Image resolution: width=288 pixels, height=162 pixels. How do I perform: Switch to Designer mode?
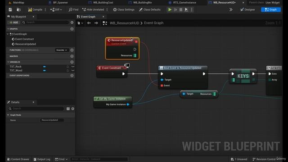tap(247, 9)
